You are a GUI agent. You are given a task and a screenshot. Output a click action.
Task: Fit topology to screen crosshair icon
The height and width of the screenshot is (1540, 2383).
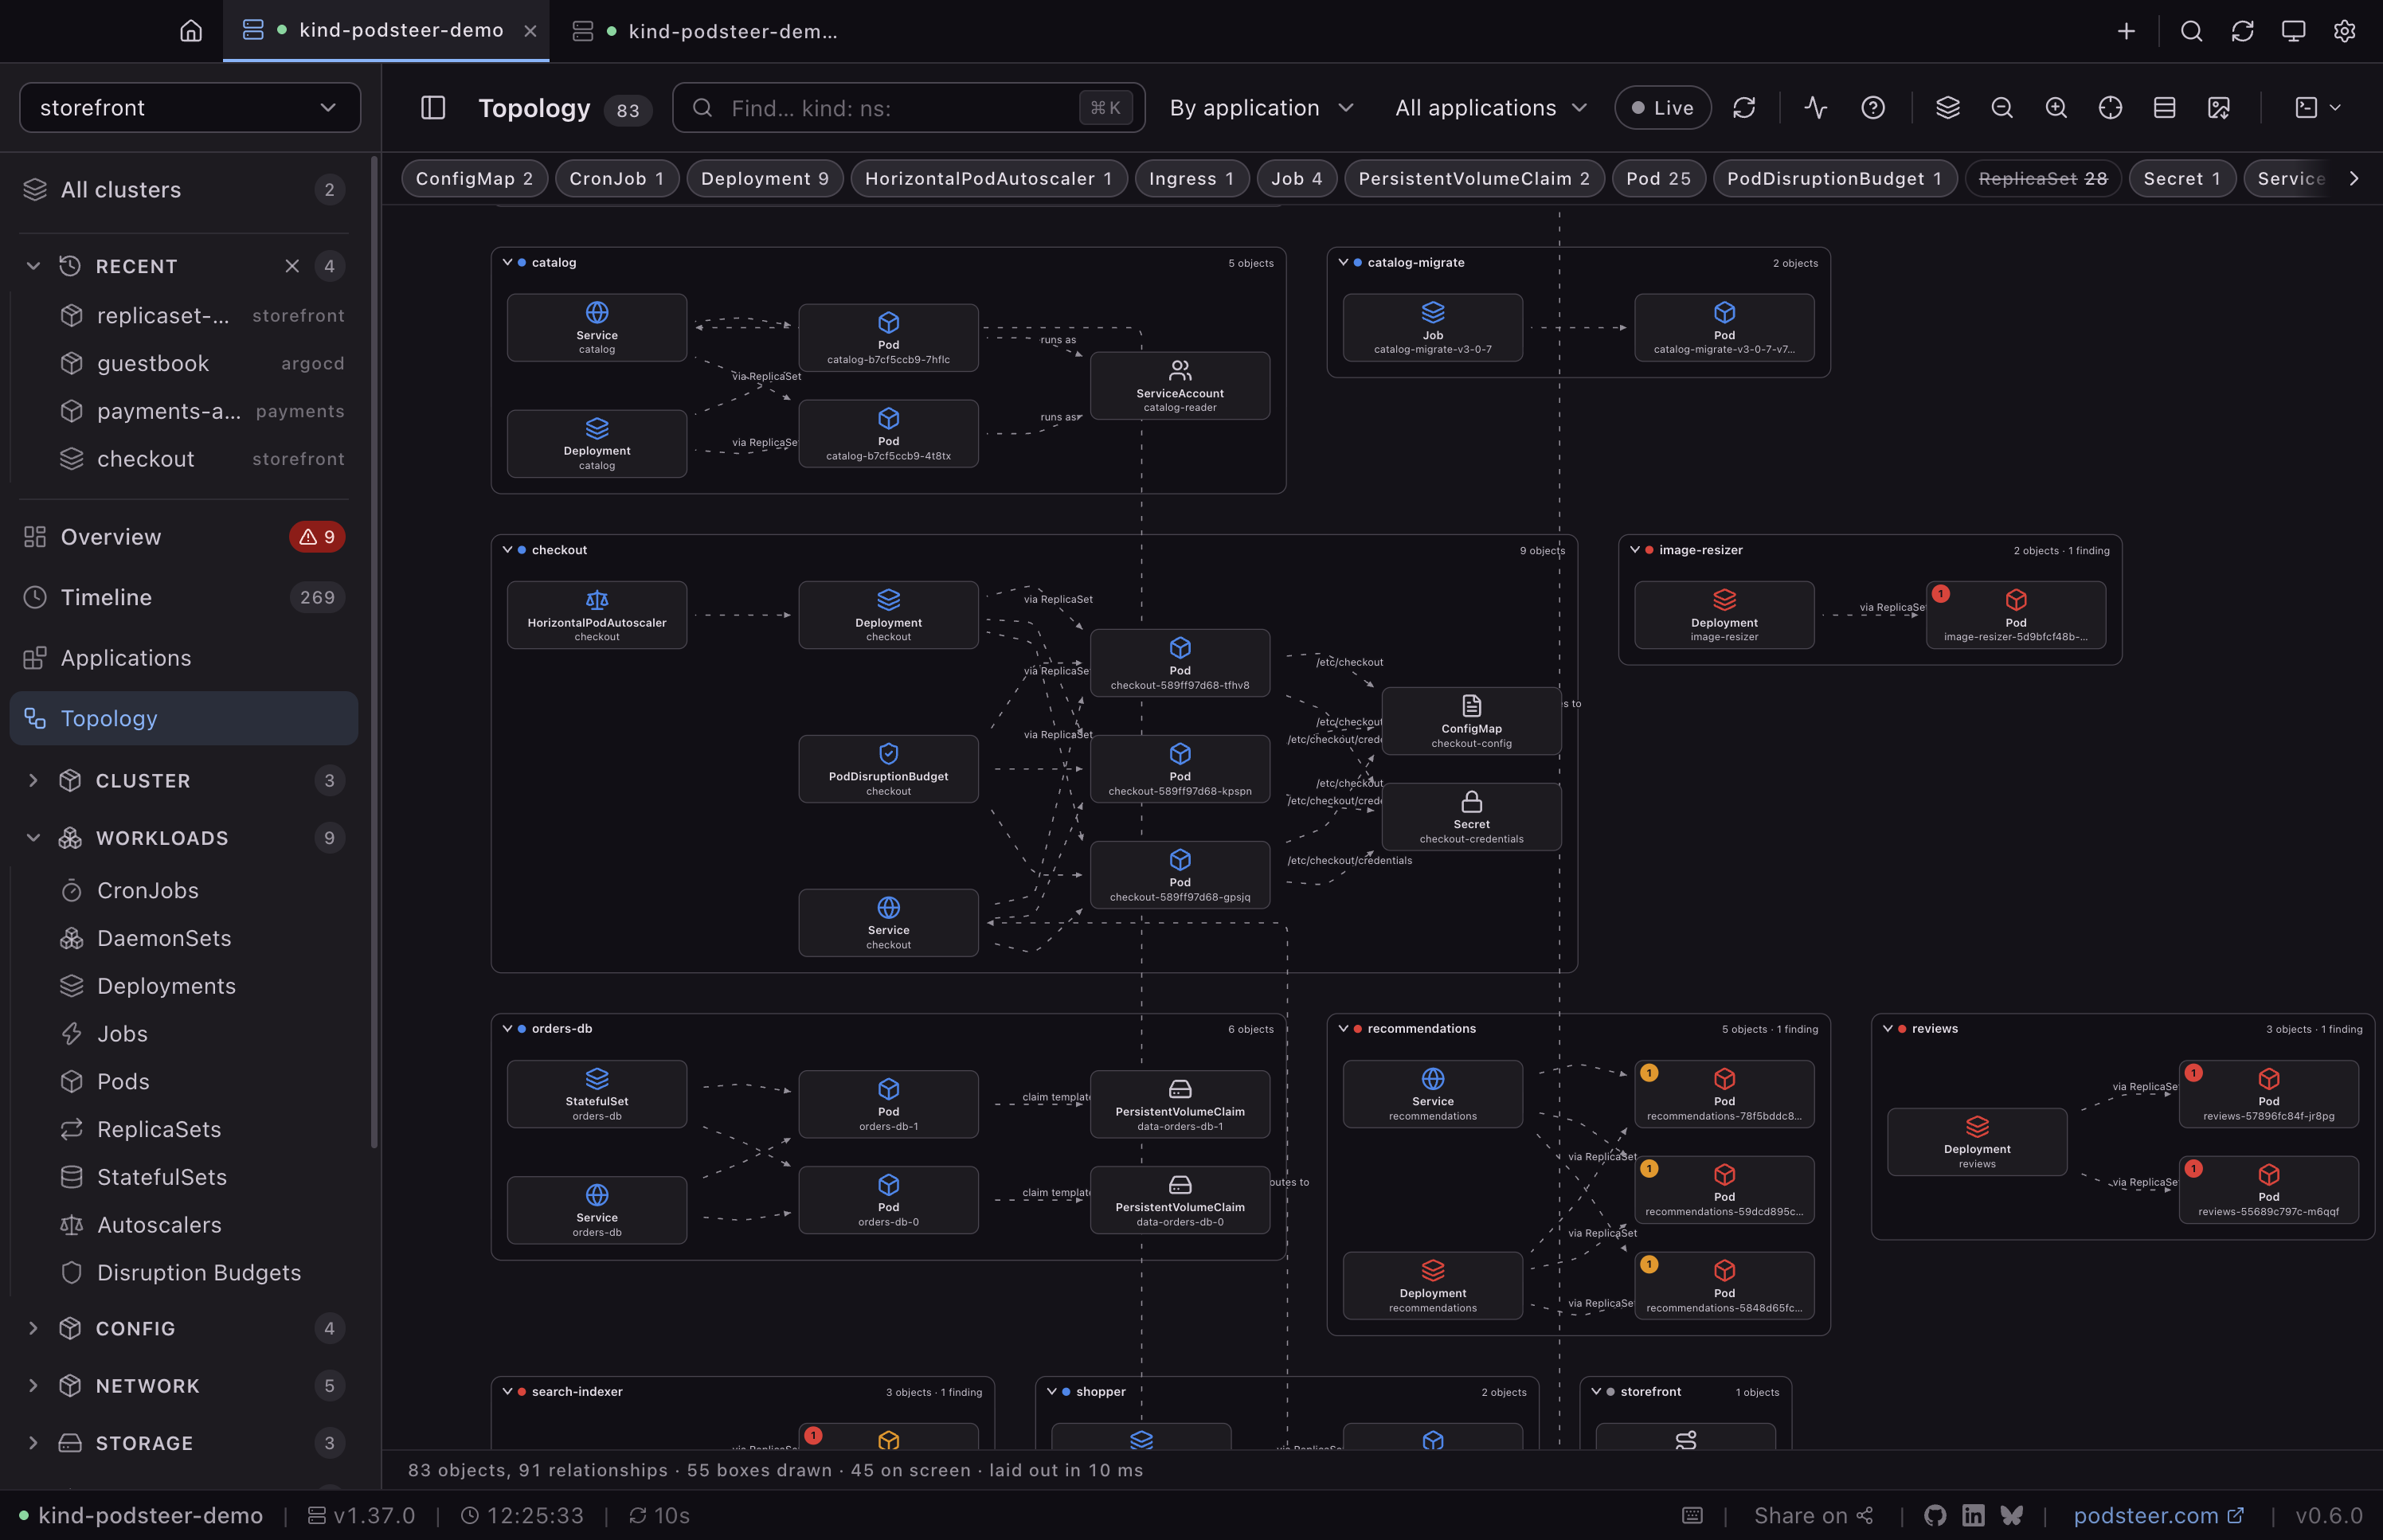tap(2110, 107)
